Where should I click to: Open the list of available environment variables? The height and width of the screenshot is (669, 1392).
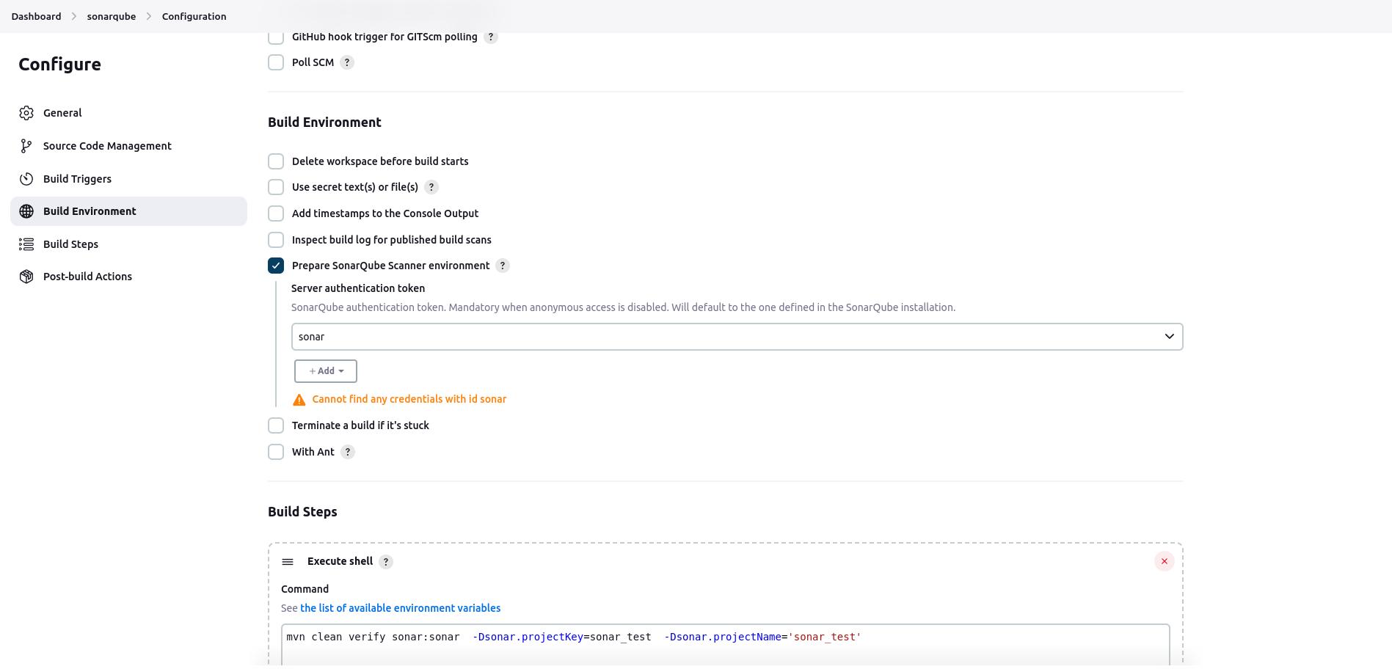tap(401, 607)
